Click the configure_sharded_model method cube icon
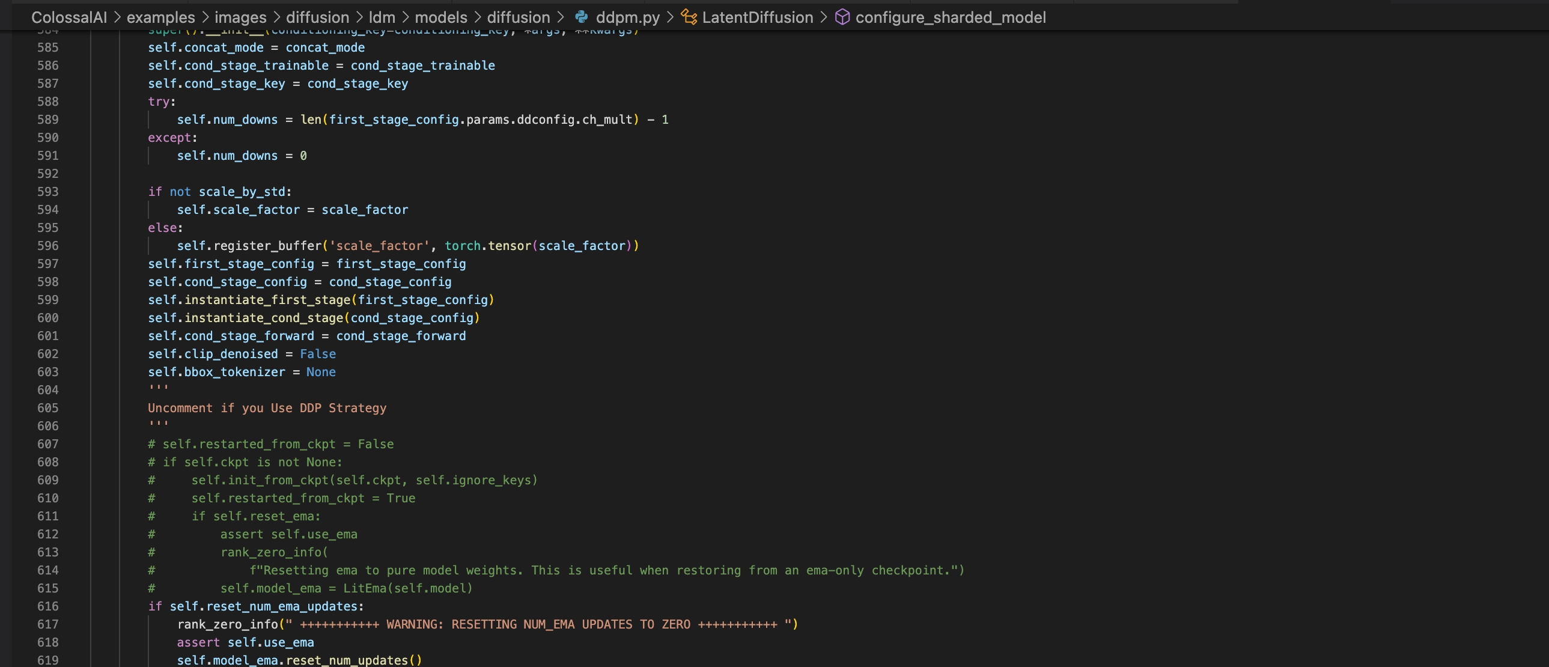 click(842, 17)
